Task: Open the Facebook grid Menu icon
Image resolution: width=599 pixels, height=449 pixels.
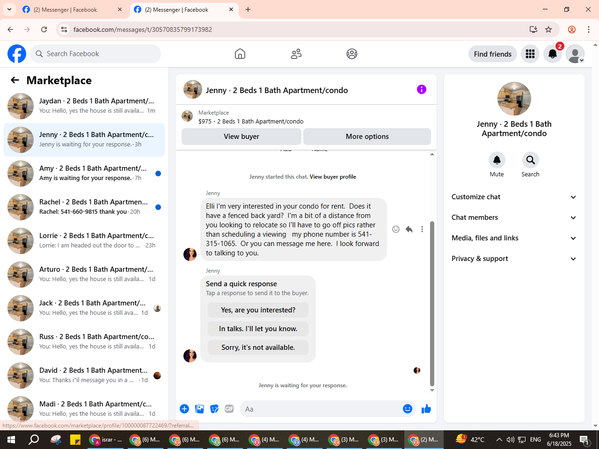Action: coord(530,54)
